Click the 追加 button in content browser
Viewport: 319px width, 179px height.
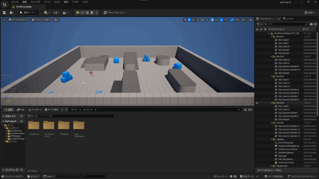tap(8, 110)
